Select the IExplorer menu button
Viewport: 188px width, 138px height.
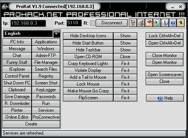click(17, 69)
